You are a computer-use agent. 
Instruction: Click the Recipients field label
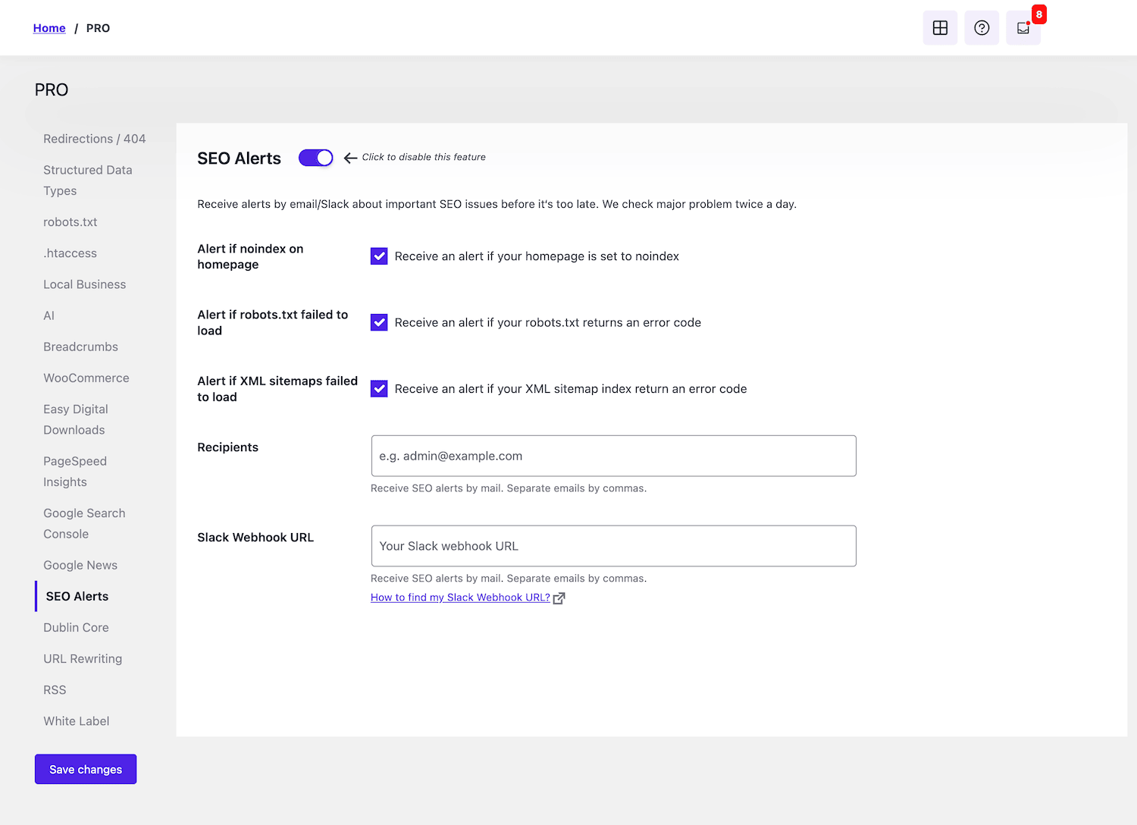click(228, 447)
